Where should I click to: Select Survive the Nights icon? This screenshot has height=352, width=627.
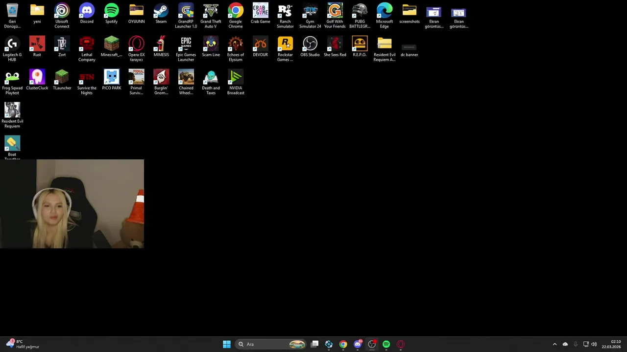tap(87, 83)
